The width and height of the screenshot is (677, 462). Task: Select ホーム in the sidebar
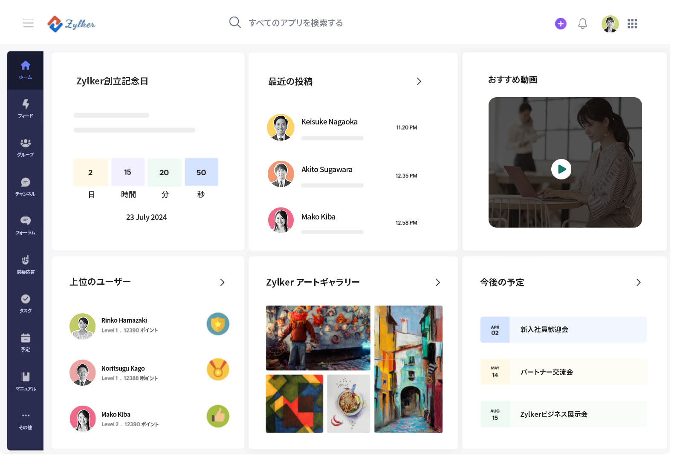point(26,70)
